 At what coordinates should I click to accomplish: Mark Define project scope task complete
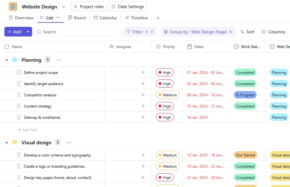[19, 73]
